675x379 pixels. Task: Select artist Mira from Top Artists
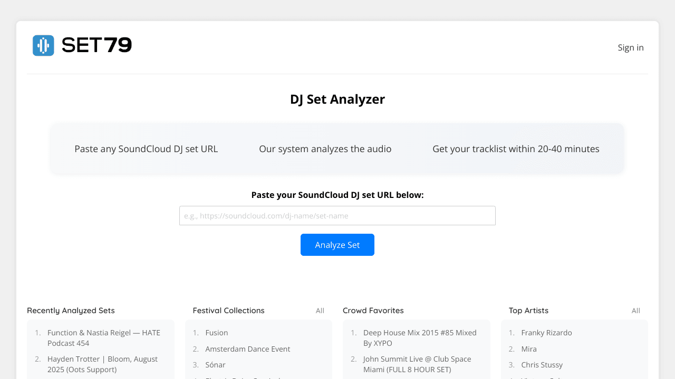click(x=529, y=349)
